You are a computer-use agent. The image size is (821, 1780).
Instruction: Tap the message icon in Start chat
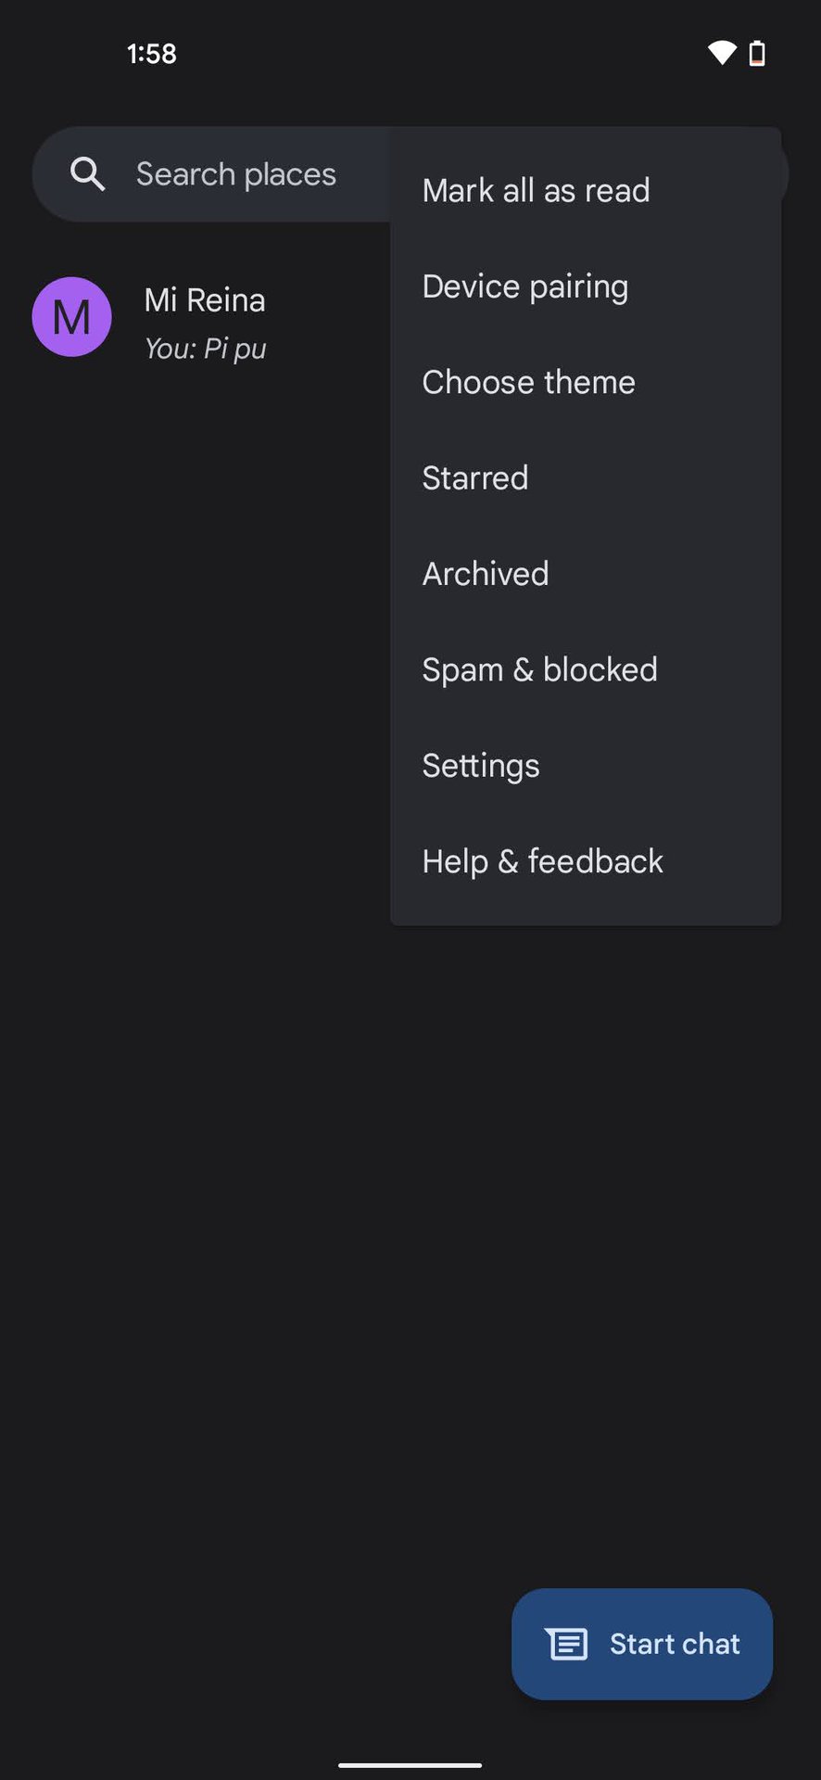click(x=566, y=1644)
